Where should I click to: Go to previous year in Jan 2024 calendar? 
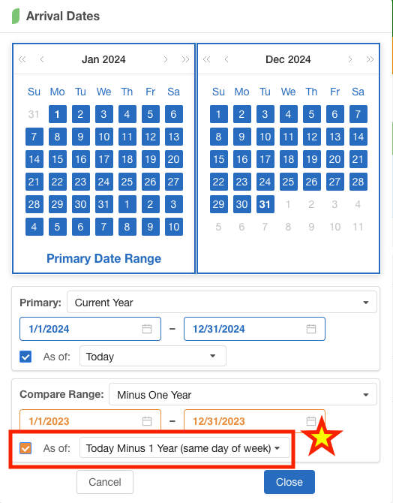point(22,59)
